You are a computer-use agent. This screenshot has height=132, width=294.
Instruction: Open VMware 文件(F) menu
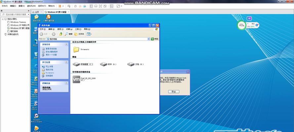[x=5, y=6]
